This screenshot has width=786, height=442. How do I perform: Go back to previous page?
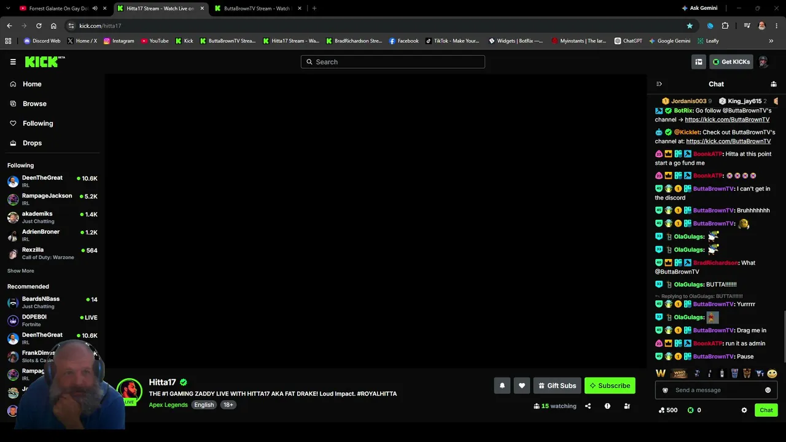click(x=9, y=26)
